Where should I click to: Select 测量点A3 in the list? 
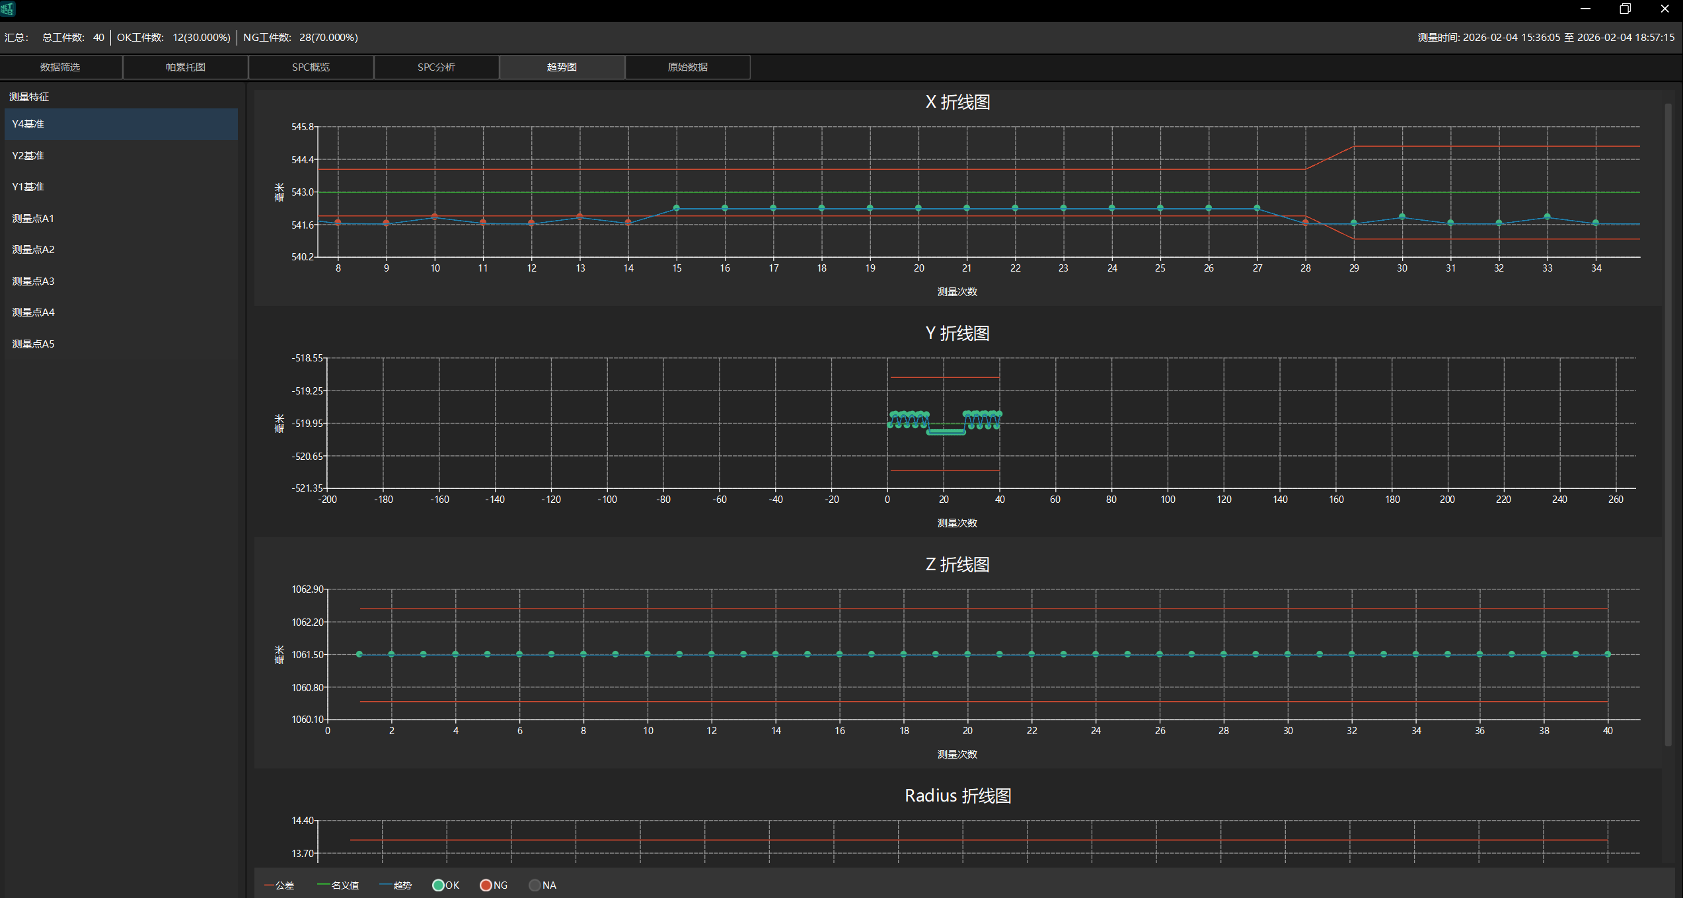(x=33, y=281)
